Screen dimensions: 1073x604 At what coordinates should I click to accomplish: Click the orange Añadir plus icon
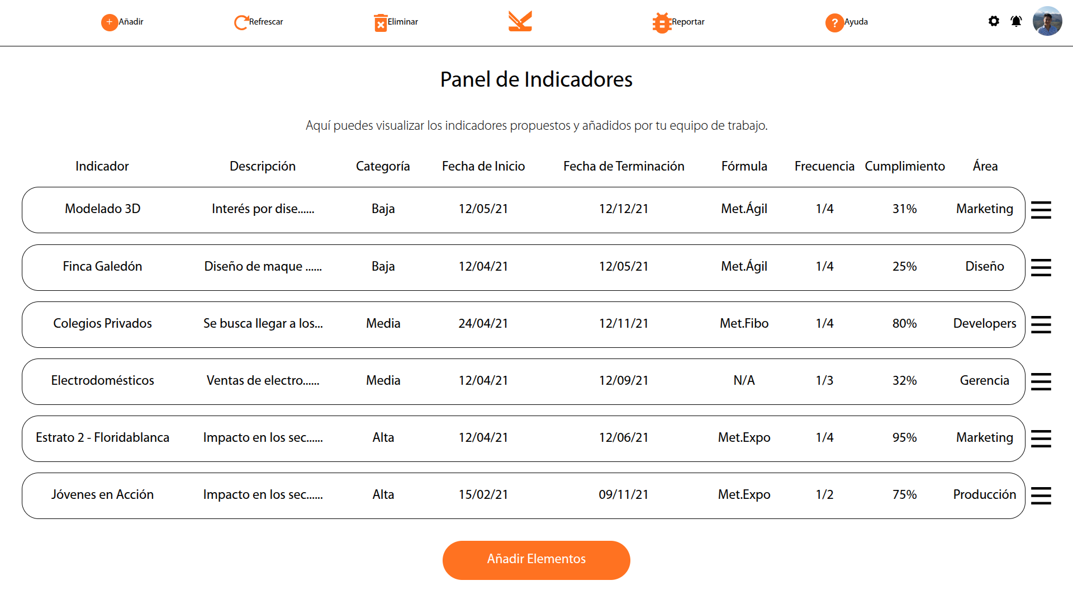tap(110, 22)
